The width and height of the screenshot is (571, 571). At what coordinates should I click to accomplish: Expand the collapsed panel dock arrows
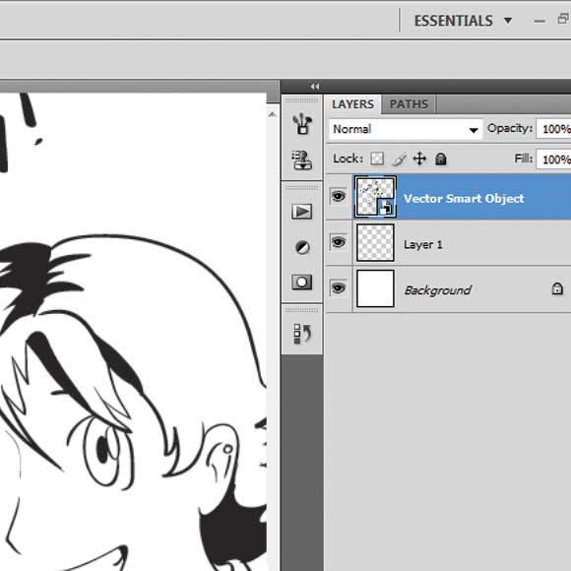pyautogui.click(x=315, y=87)
